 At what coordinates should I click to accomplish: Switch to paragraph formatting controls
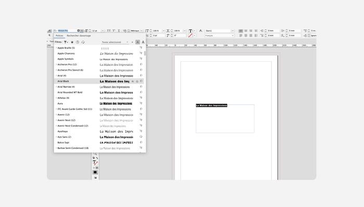[49, 35]
